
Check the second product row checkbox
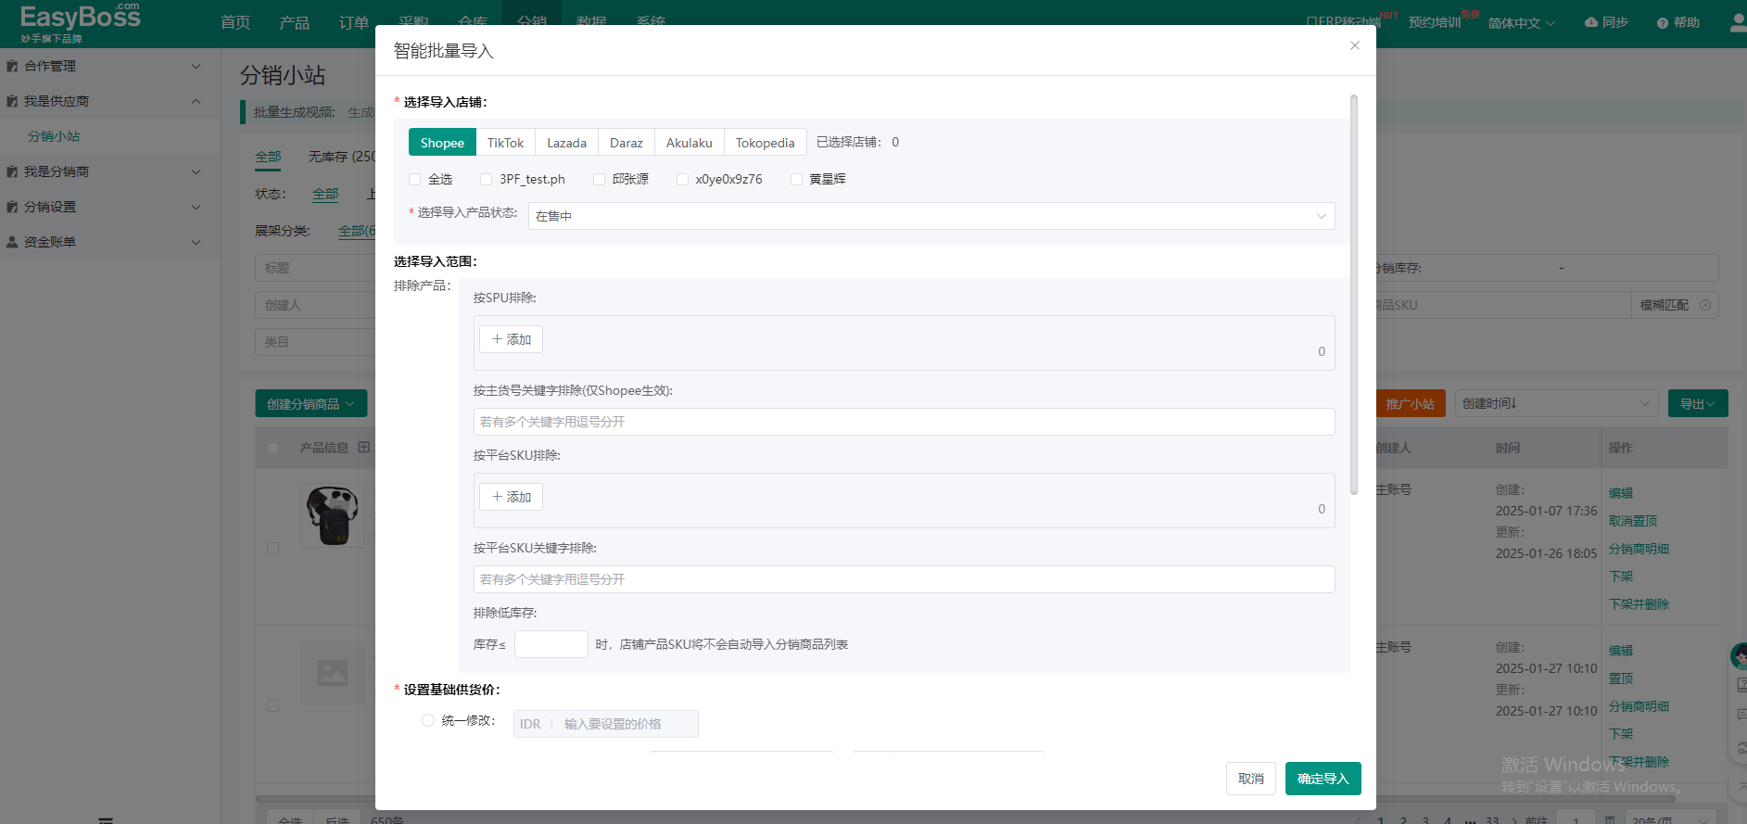273,706
